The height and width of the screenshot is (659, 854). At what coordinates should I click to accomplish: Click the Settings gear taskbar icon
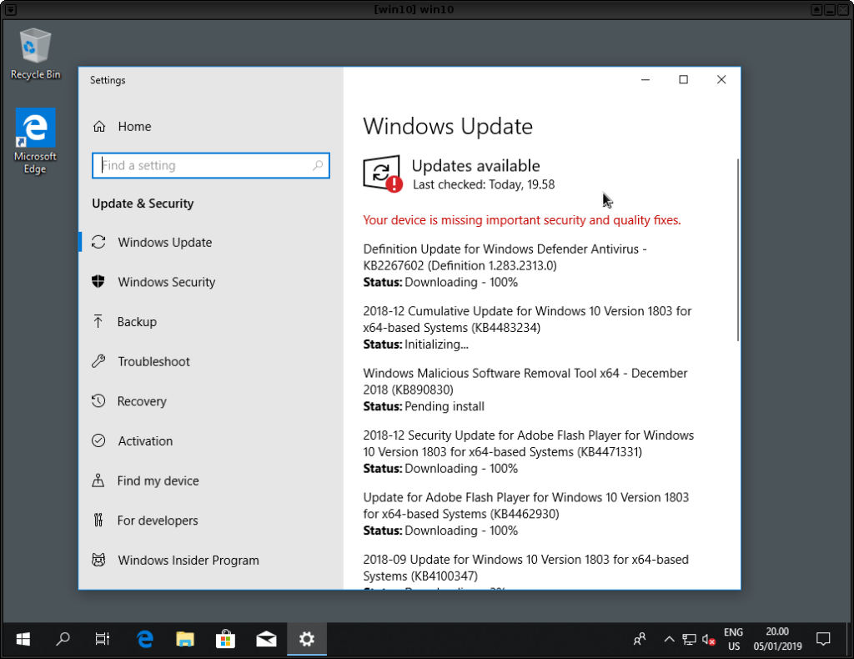tap(307, 639)
